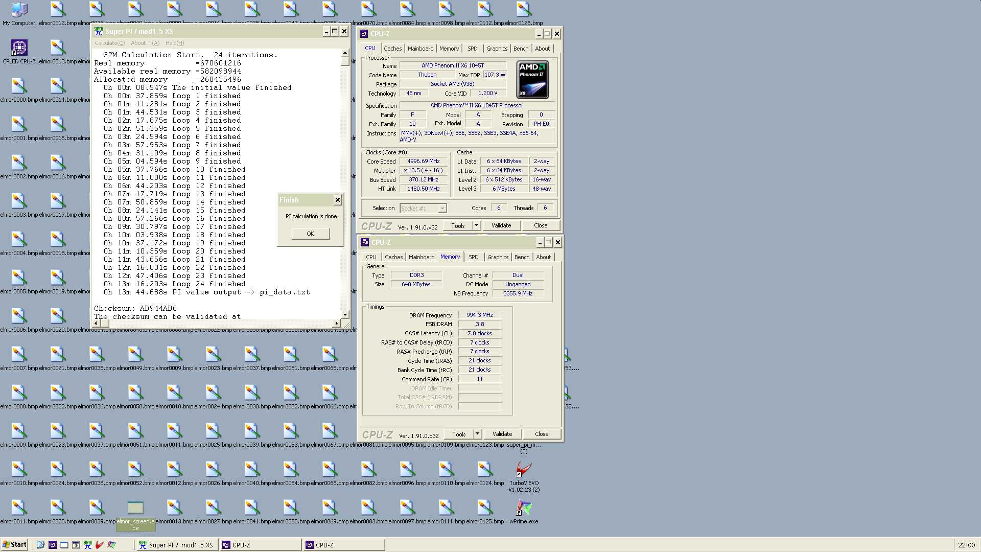Click Super PI scrollbar up arrow

tap(345, 53)
